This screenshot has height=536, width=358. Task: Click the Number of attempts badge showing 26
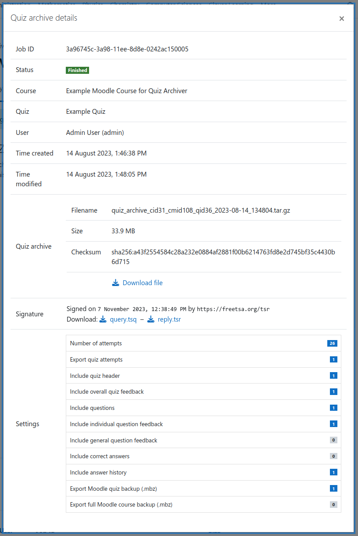[332, 343]
